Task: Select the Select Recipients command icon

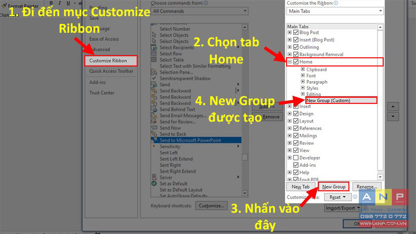Action: [154, 47]
